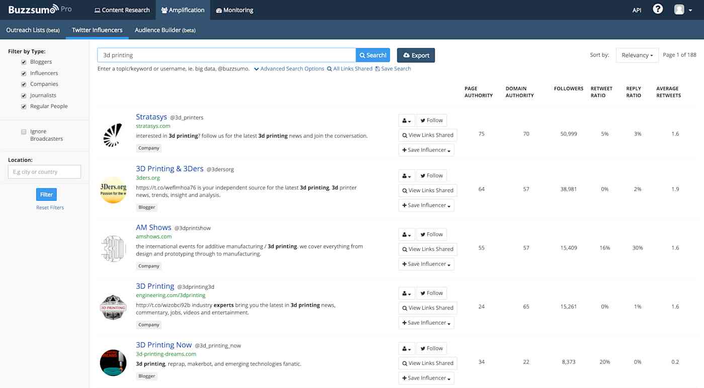Switch to the Content Research tab

pyautogui.click(x=121, y=10)
